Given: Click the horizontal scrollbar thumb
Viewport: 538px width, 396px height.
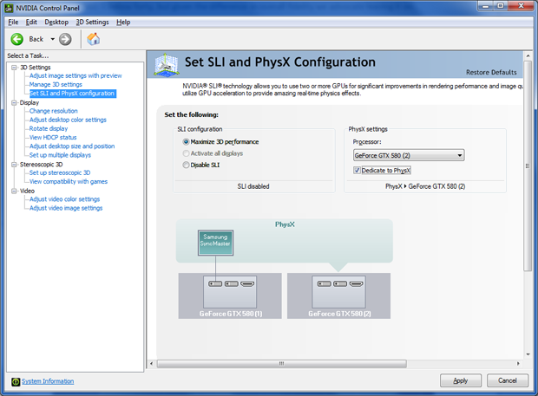Looking at the screenshot, I should pyautogui.click(x=282, y=363).
